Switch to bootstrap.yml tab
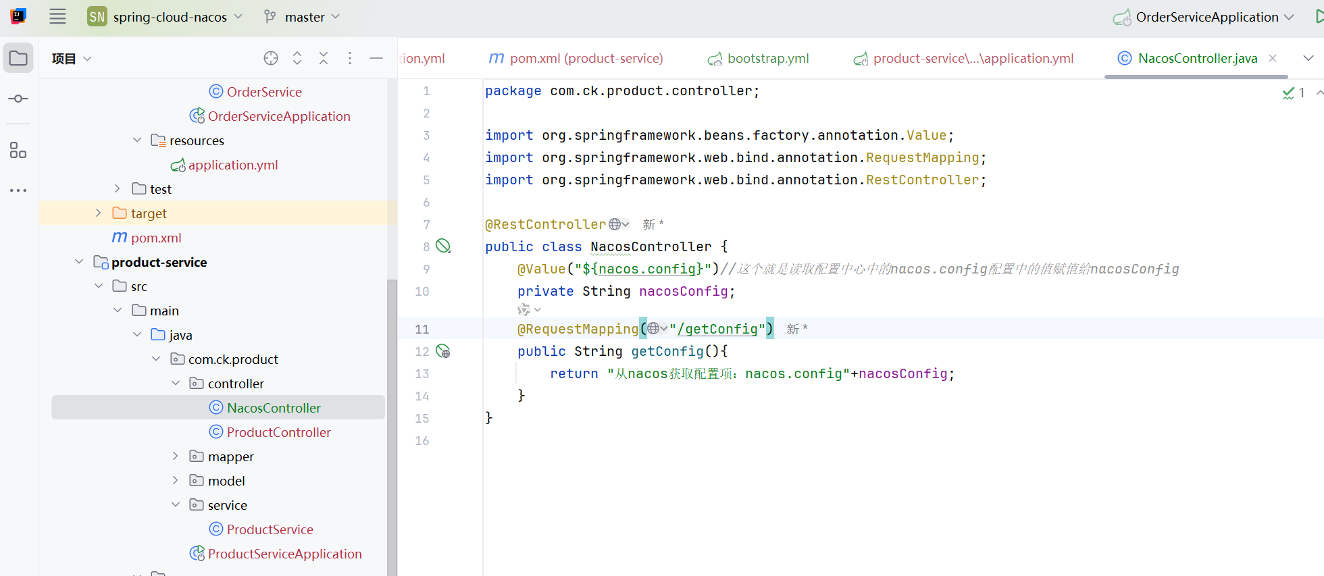 [759, 58]
